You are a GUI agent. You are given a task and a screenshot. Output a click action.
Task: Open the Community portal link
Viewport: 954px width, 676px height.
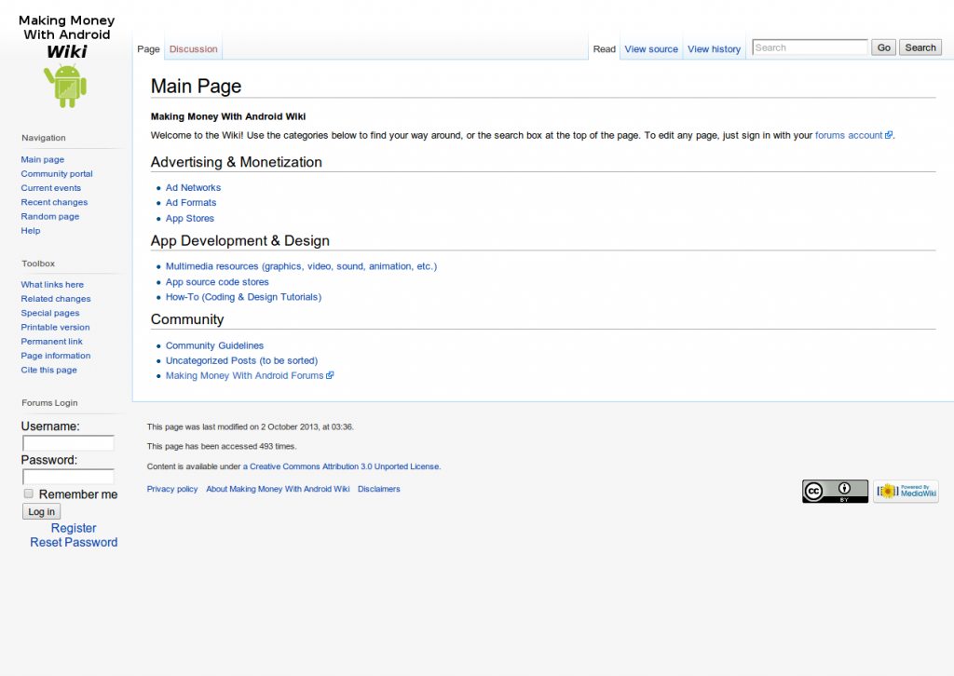click(57, 174)
